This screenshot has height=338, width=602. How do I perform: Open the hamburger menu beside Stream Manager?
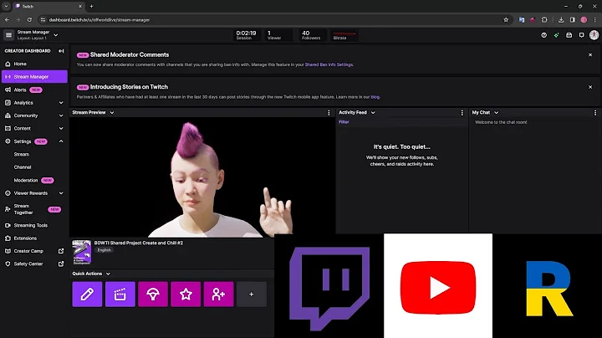click(x=8, y=35)
